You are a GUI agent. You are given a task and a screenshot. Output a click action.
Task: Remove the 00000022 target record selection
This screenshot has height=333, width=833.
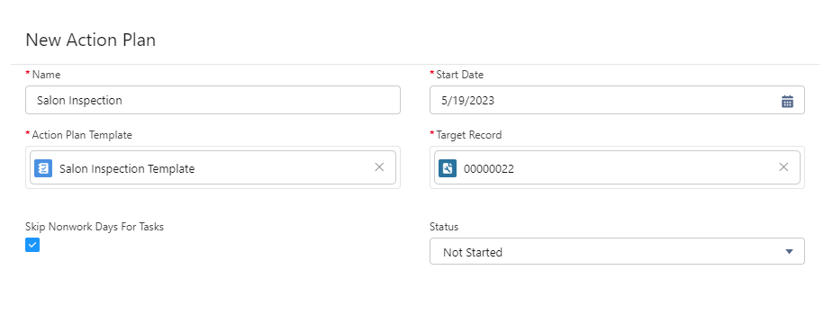coord(783,167)
